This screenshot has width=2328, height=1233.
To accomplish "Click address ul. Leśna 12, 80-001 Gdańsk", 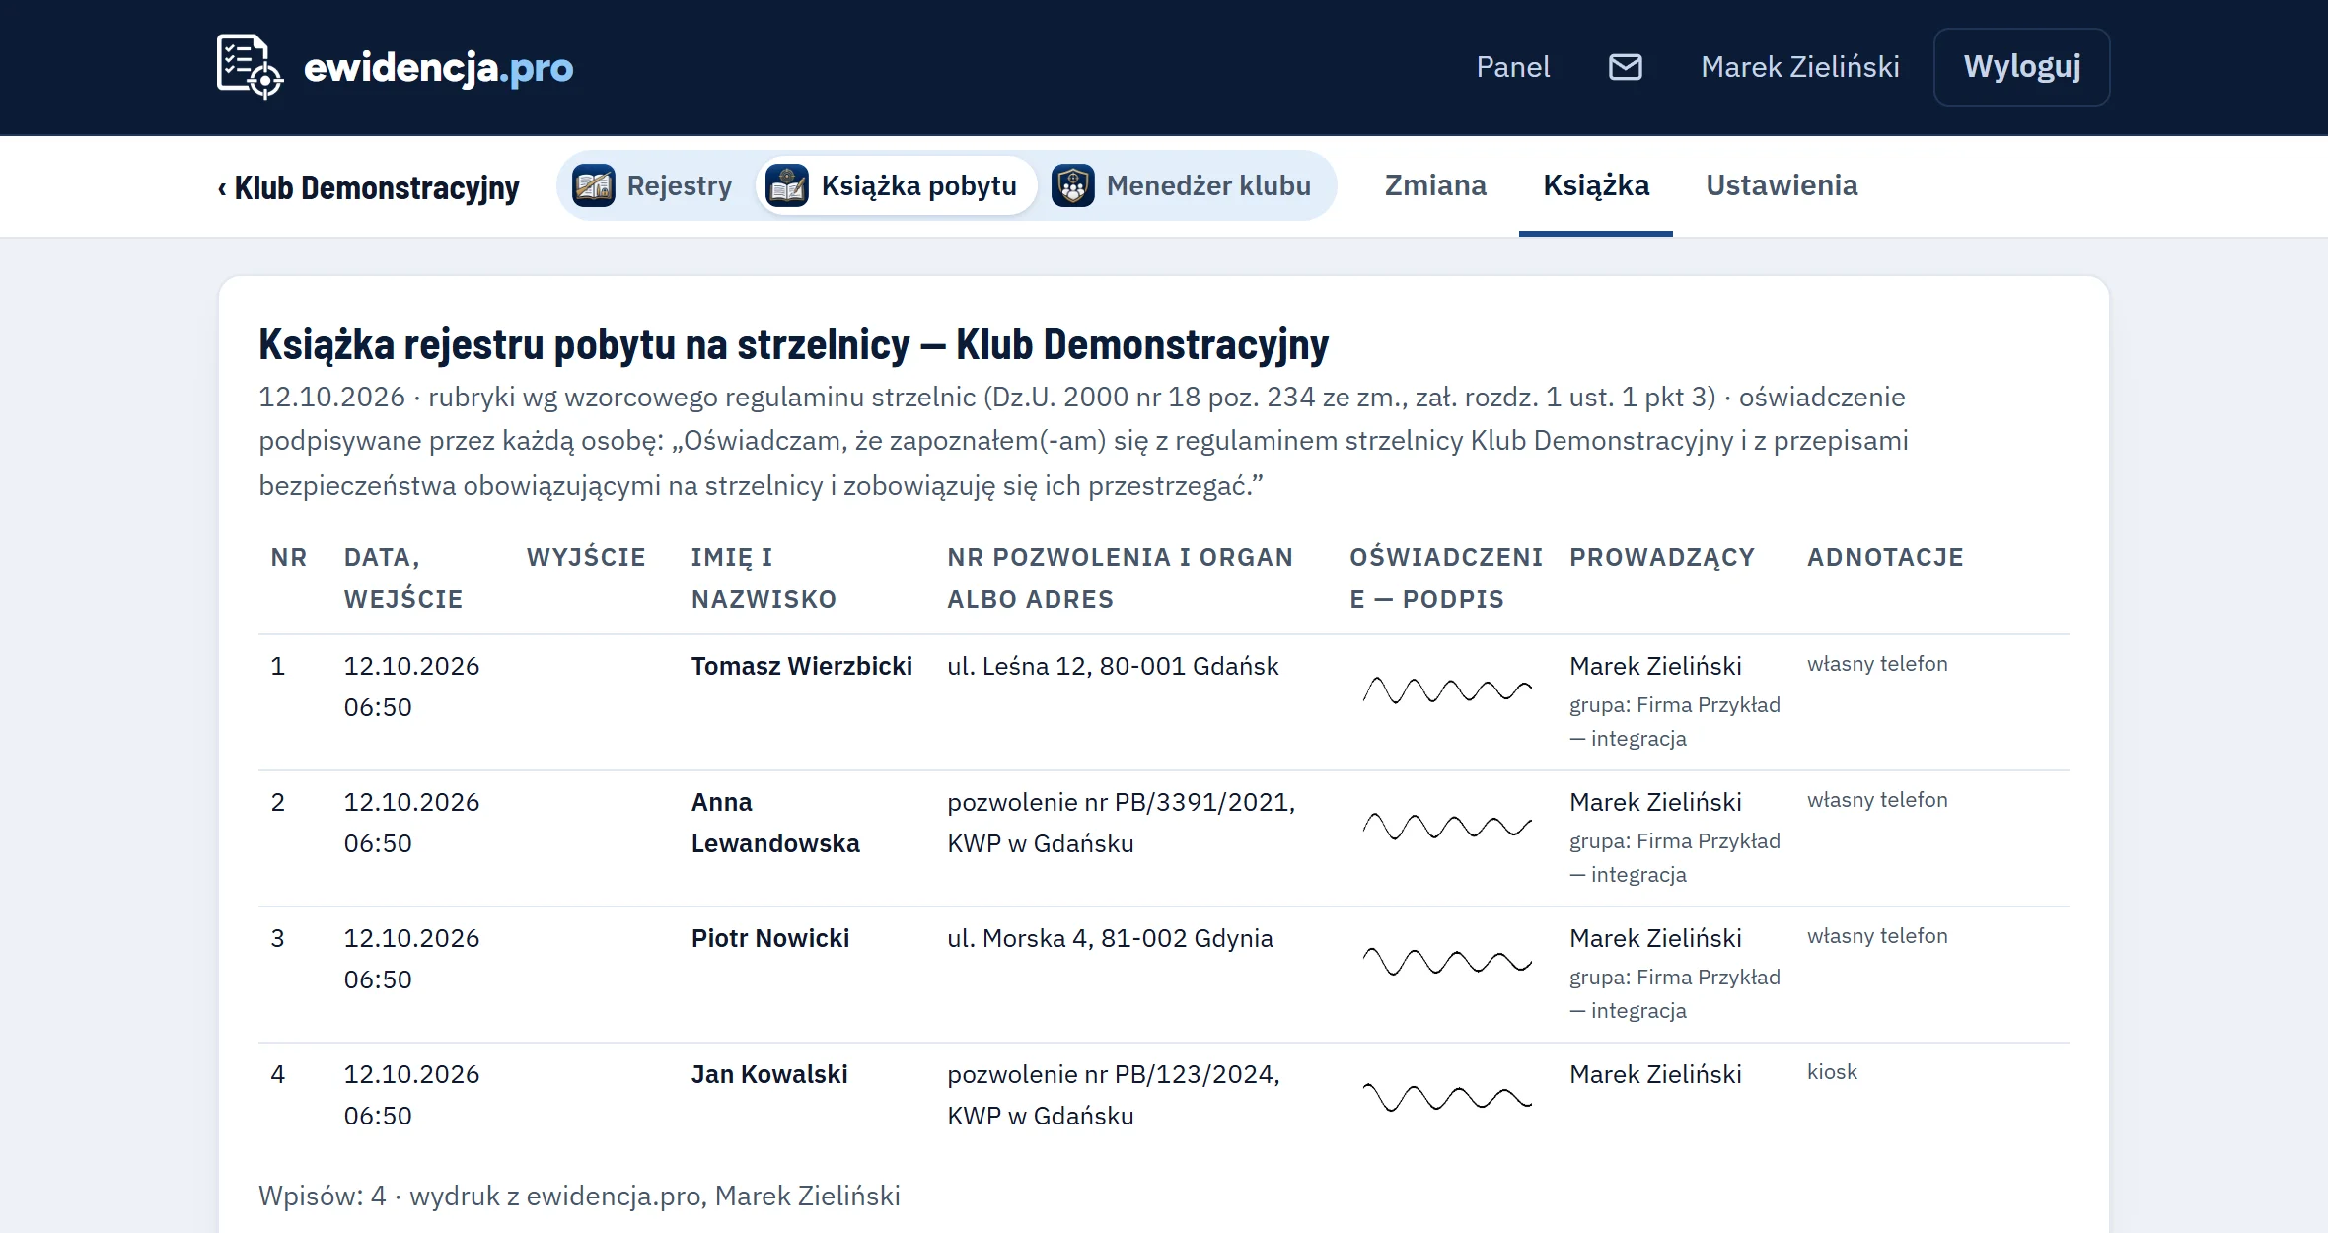I will coord(1113,666).
